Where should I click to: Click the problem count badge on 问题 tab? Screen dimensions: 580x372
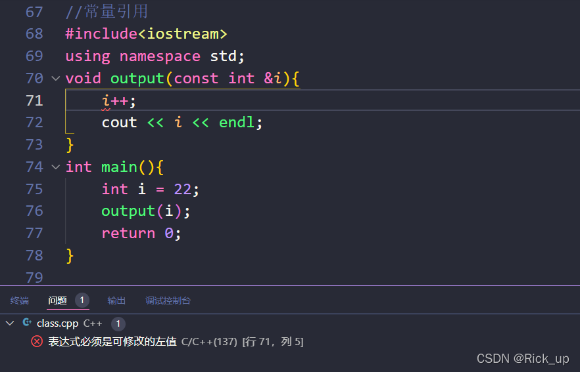(82, 300)
